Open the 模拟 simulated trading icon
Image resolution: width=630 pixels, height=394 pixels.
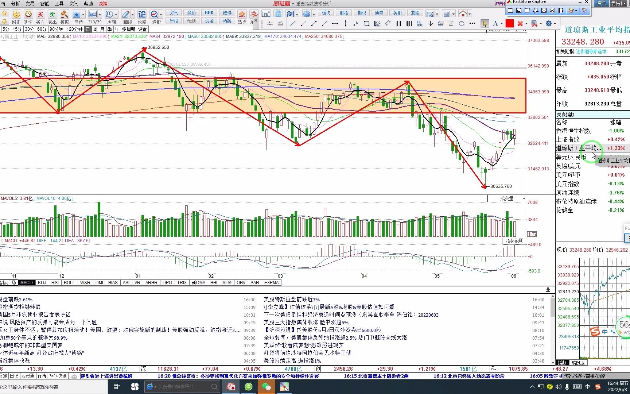[65, 14]
